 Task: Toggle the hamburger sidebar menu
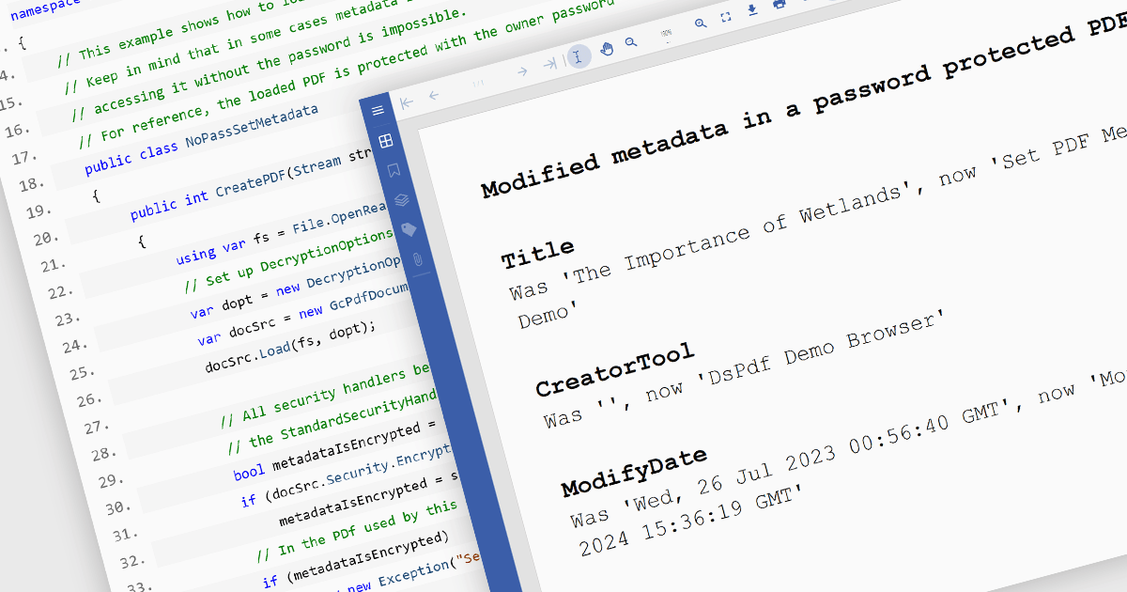pyautogui.click(x=378, y=111)
